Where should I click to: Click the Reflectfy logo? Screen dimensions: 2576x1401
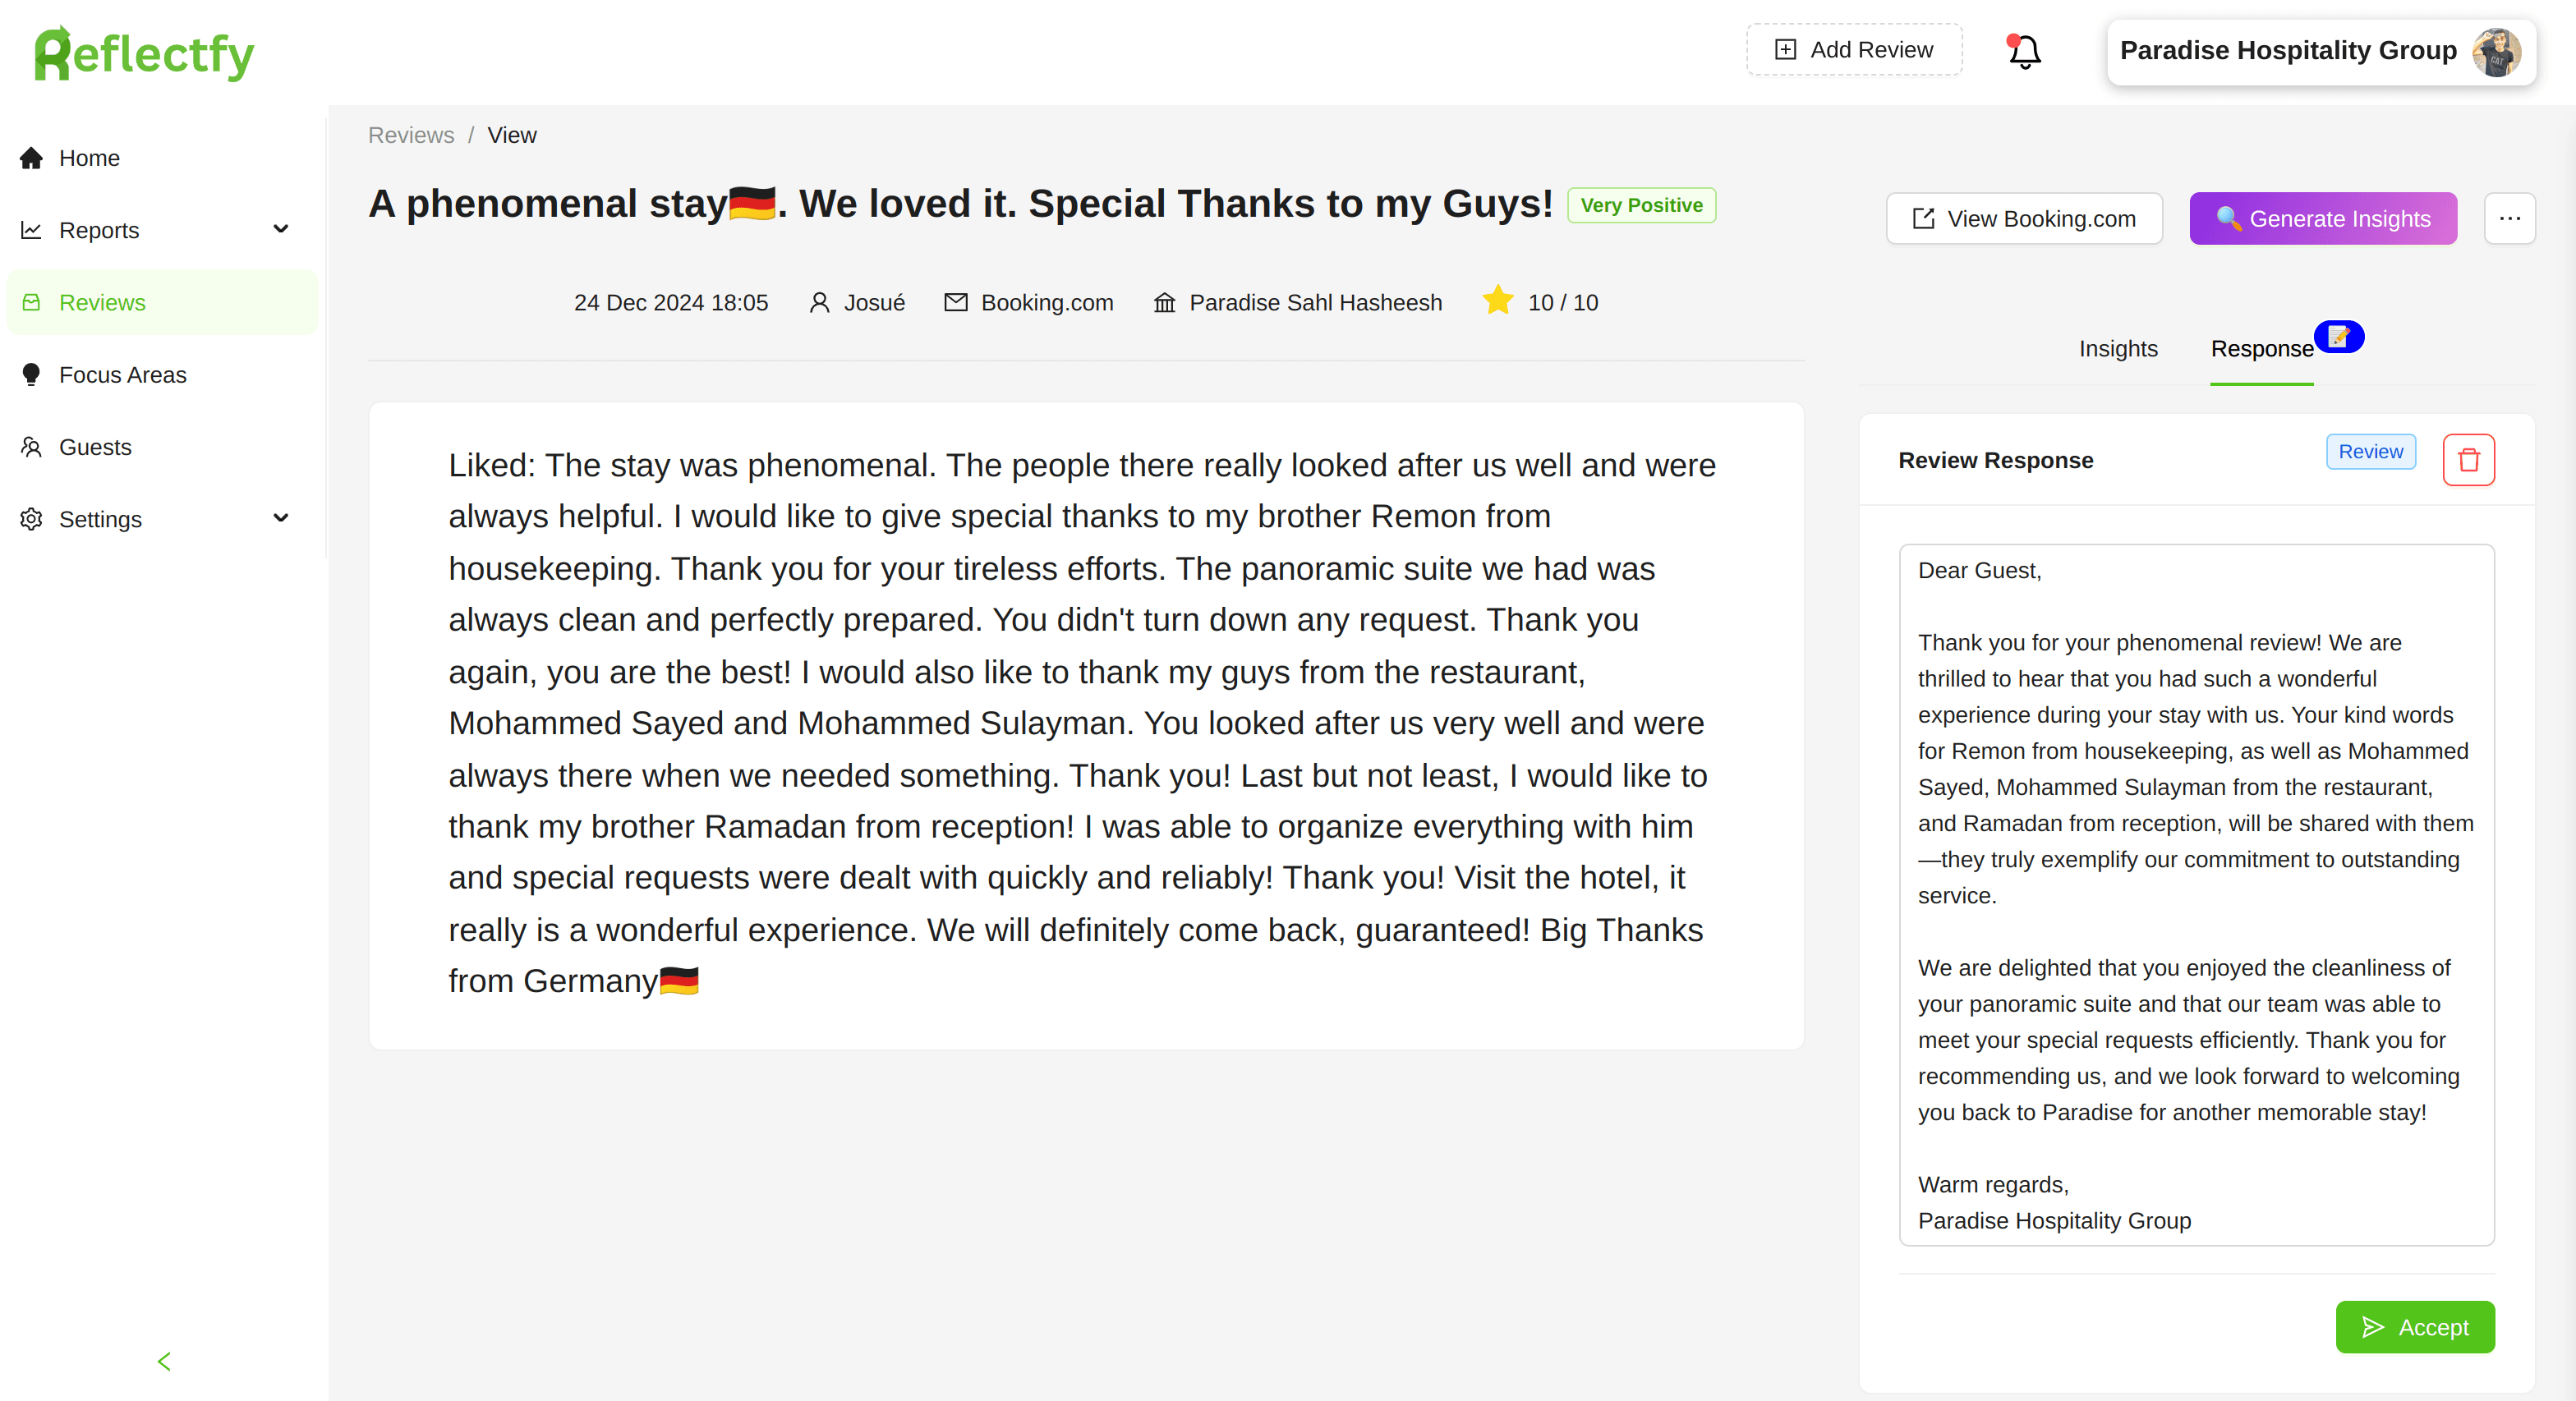point(144,53)
